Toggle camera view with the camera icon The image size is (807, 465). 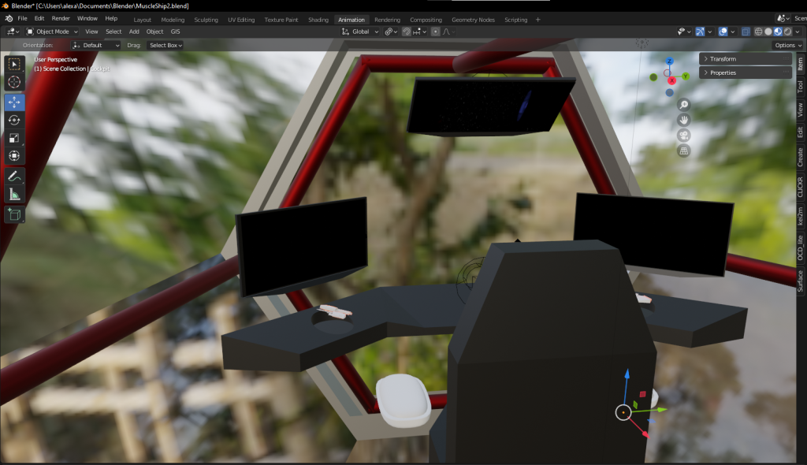[684, 135]
